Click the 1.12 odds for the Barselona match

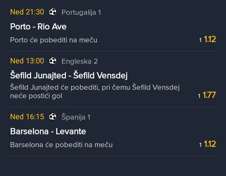(x=210, y=144)
